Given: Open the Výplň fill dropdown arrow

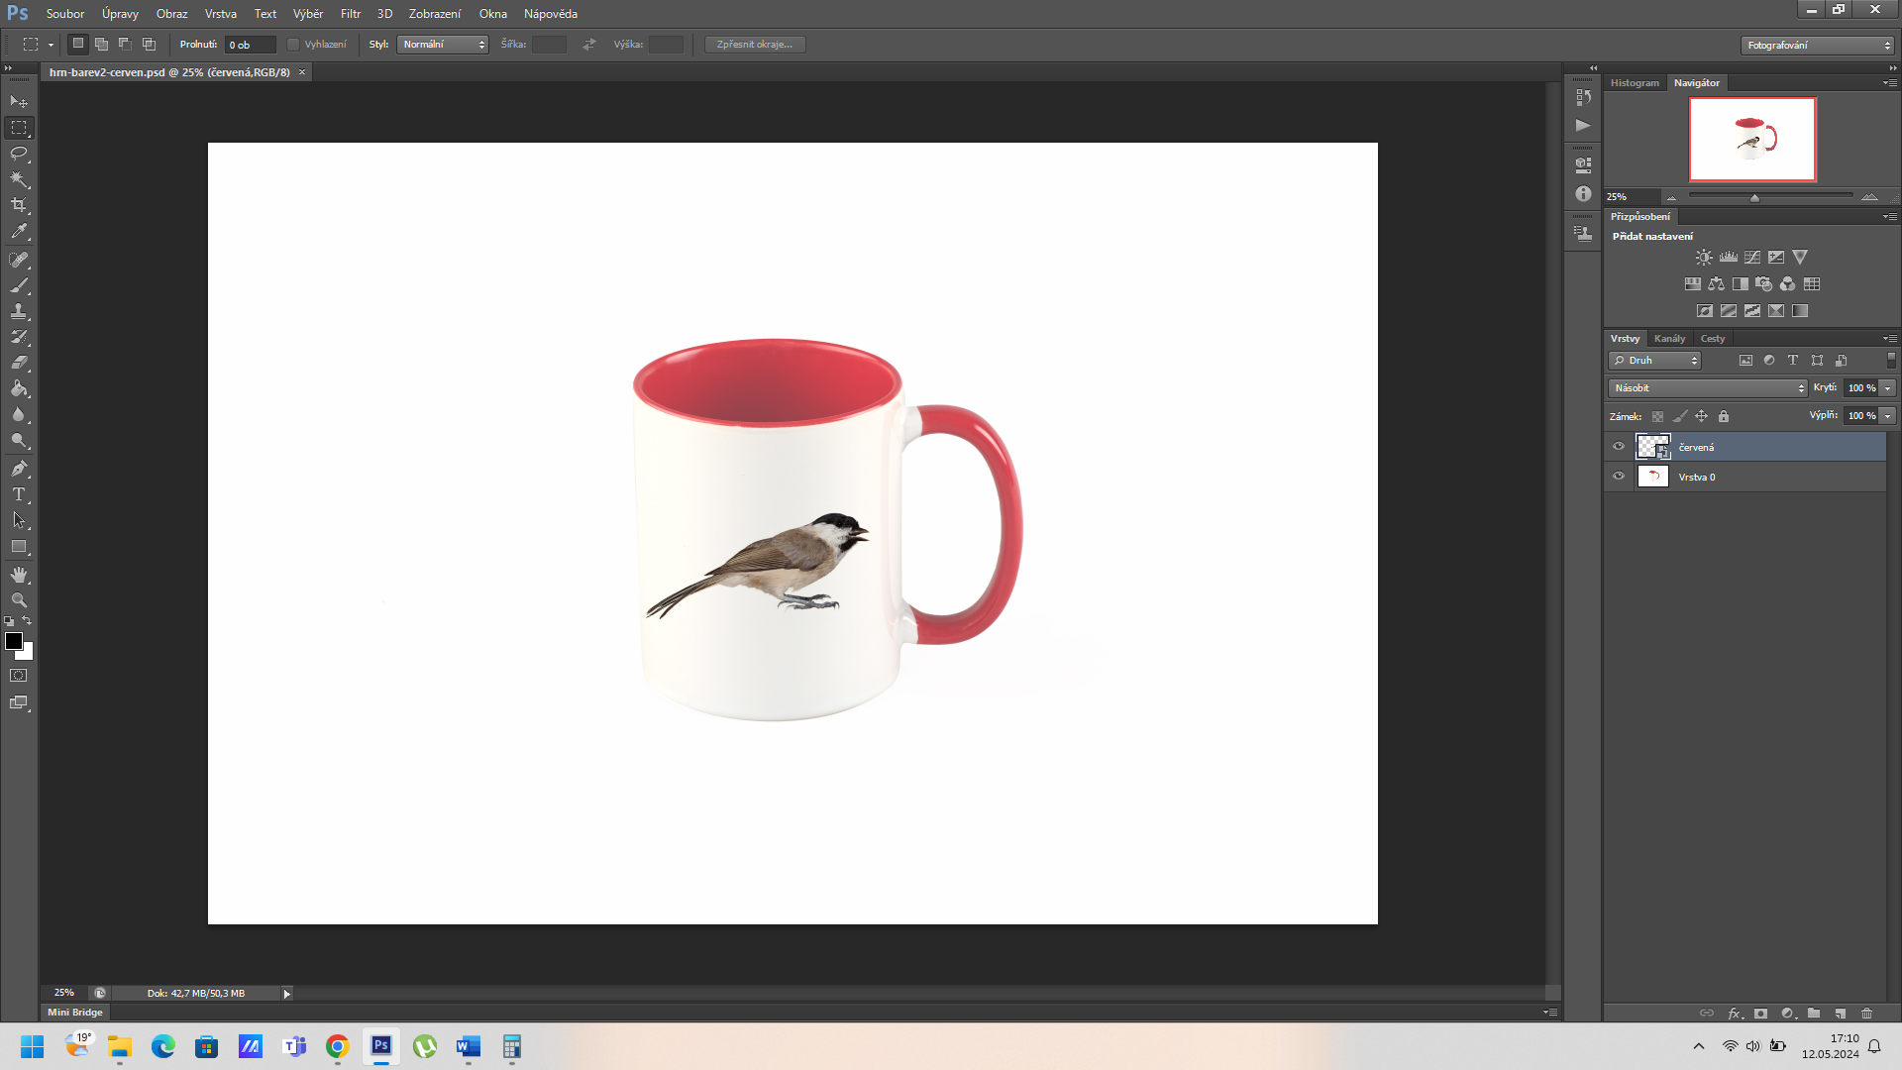Looking at the screenshot, I should (1888, 416).
